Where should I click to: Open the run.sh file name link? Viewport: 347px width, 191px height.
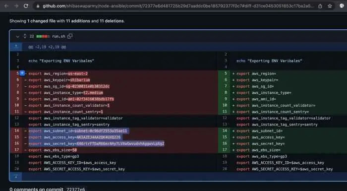pos(58,36)
